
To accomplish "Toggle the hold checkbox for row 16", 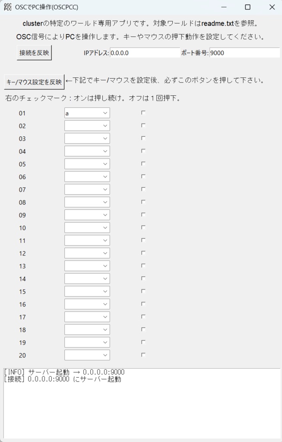I will click(143, 304).
